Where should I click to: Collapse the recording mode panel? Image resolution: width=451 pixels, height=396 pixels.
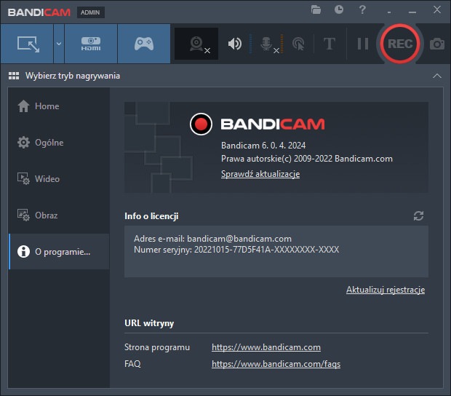[437, 76]
